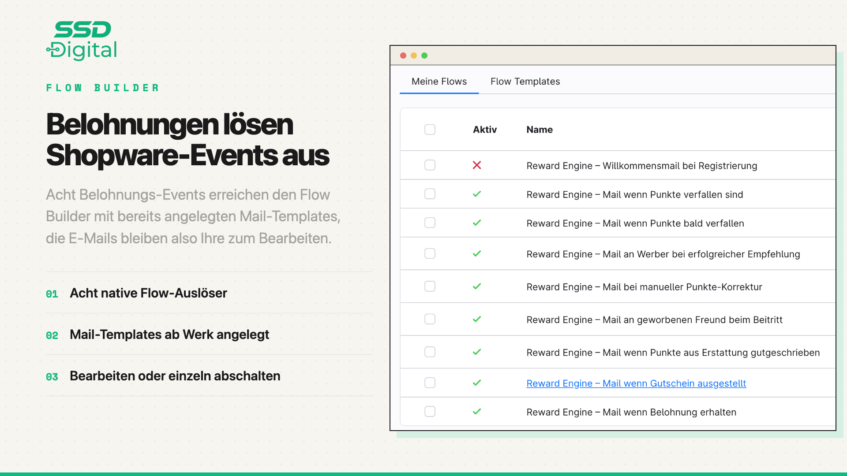Click the red inactive cross for Willkommensmail flow
Viewport: 847px width, 476px height.
point(477,165)
